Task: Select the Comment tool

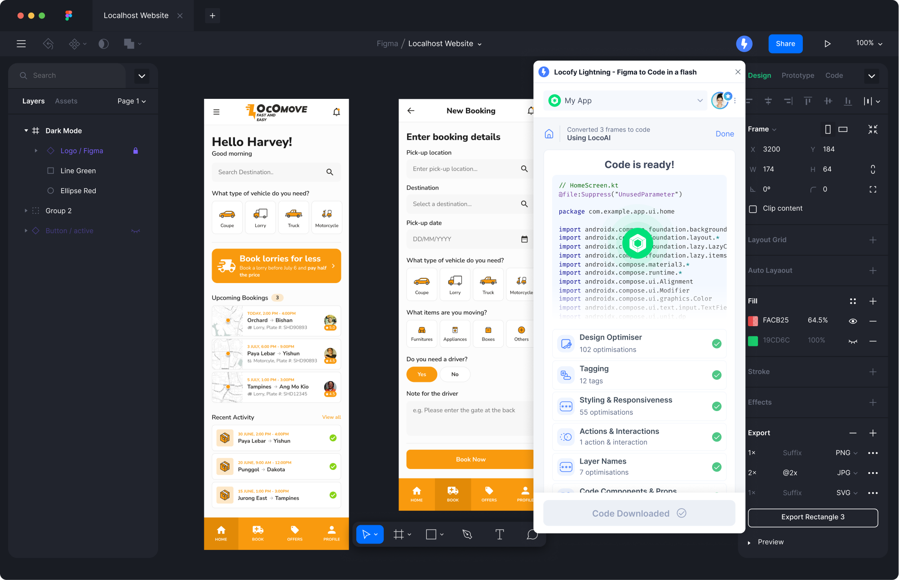Action: [x=532, y=534]
